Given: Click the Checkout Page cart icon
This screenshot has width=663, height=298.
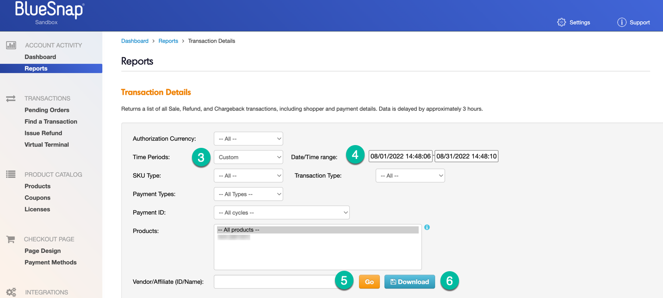Looking at the screenshot, I should click(11, 239).
